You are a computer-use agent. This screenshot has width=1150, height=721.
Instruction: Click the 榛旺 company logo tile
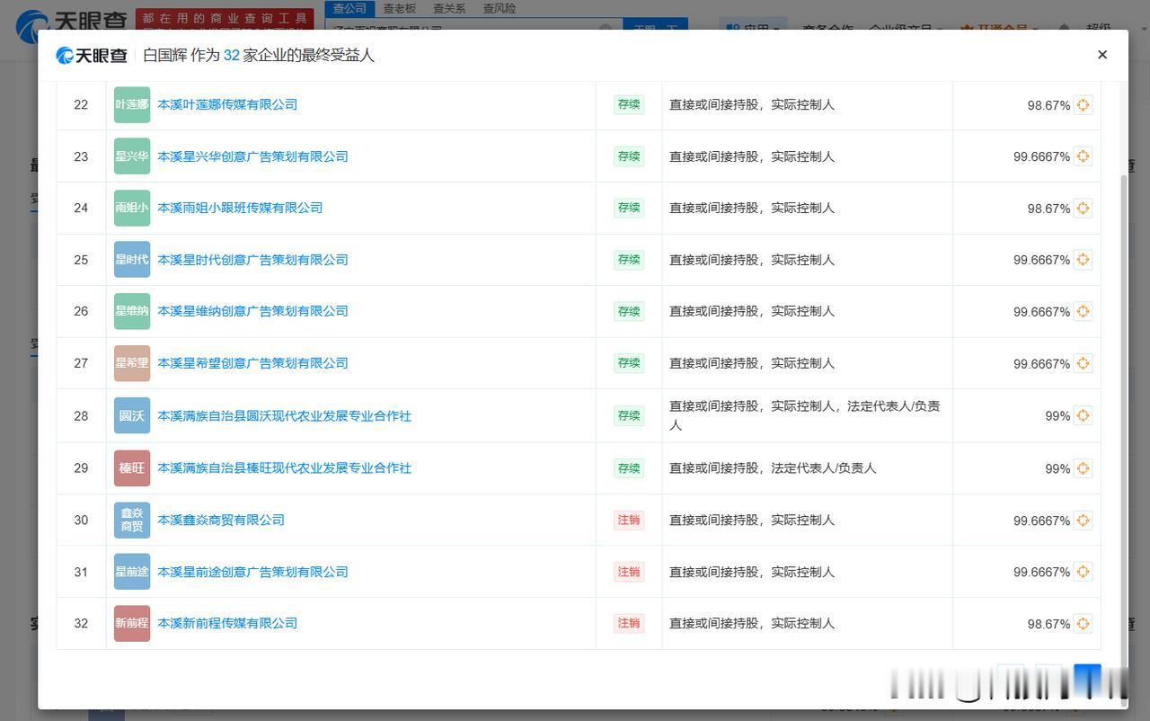pyautogui.click(x=132, y=468)
